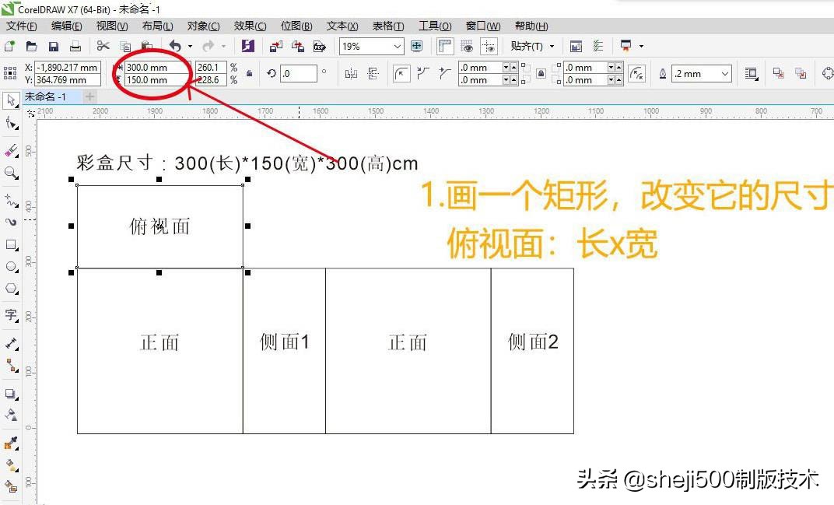Click the purple search content icon
This screenshot has width=834, height=505.
pyautogui.click(x=247, y=46)
